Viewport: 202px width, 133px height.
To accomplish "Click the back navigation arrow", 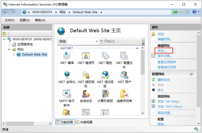I will click(x=5, y=12).
